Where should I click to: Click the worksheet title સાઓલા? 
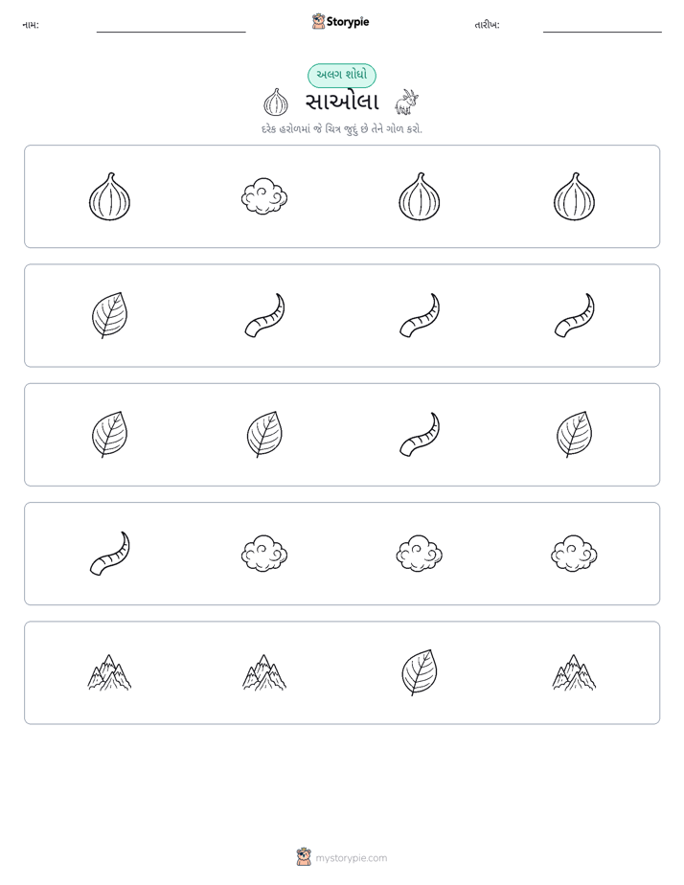[x=342, y=102]
